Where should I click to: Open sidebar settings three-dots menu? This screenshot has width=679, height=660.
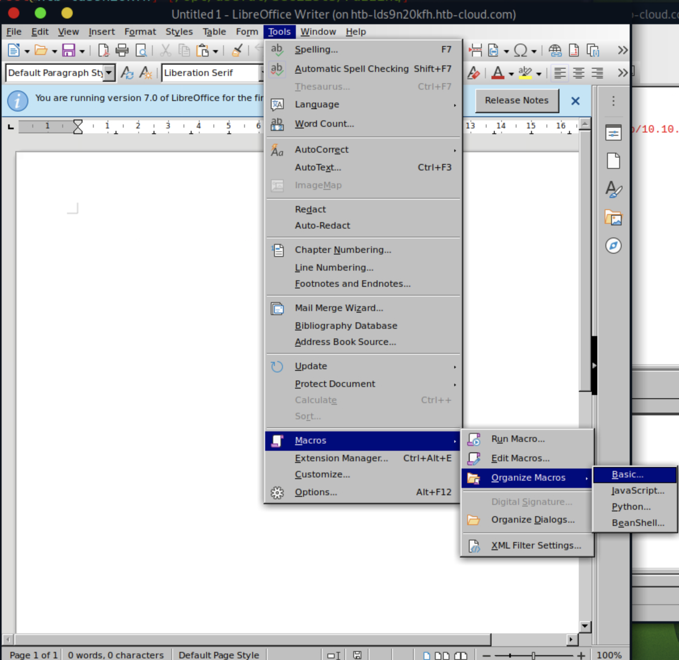(x=614, y=101)
